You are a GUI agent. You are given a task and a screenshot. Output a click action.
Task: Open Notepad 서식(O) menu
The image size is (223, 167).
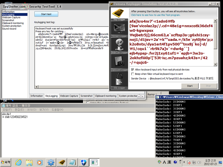pyautogui.click(x=32, y=110)
